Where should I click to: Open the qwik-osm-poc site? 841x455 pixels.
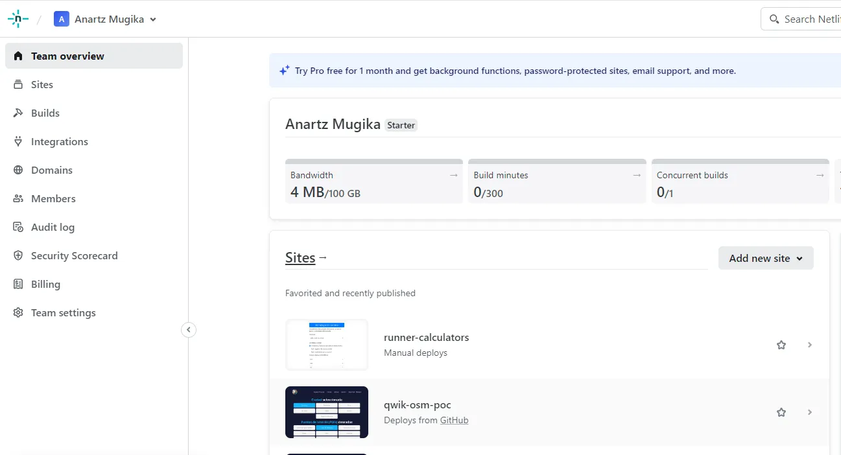click(x=417, y=404)
